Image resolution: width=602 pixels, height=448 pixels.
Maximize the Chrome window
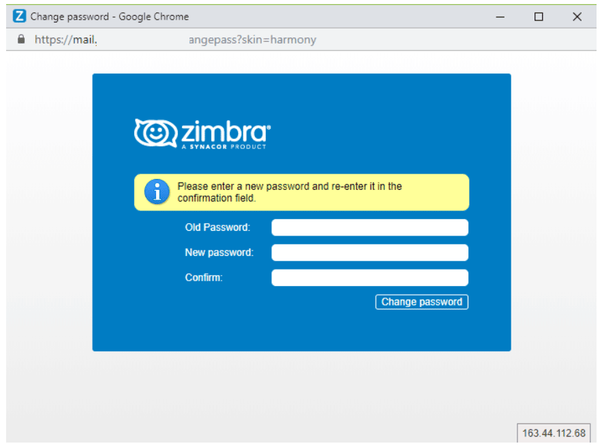tap(539, 17)
